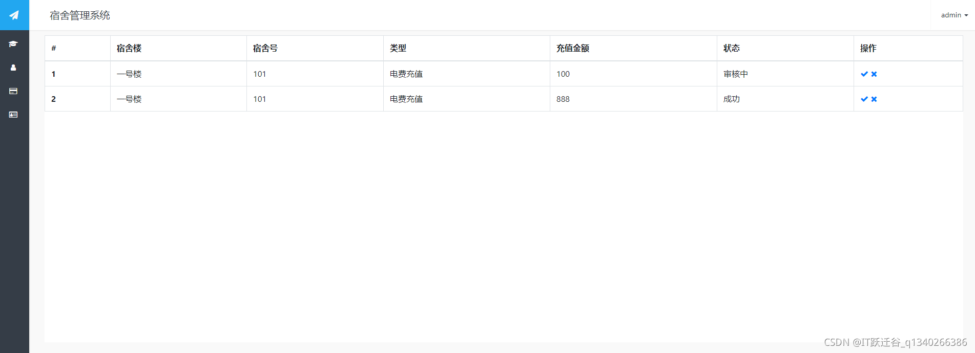Viewport: 975px width, 353px height.
Task: Click the paper plane logo icon
Action: (14, 15)
